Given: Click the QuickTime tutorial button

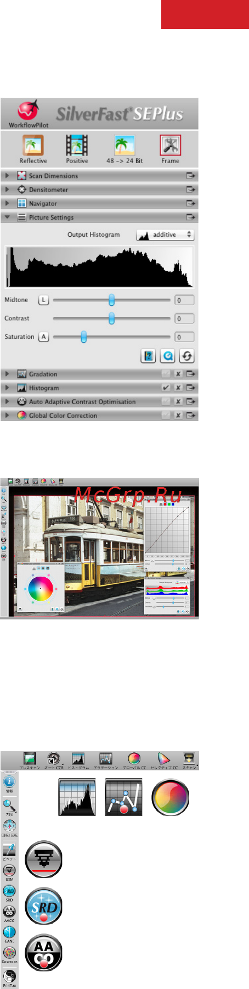Looking at the screenshot, I should [168, 356].
